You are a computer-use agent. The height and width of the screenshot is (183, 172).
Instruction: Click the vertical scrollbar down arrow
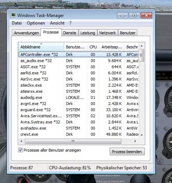point(141,135)
